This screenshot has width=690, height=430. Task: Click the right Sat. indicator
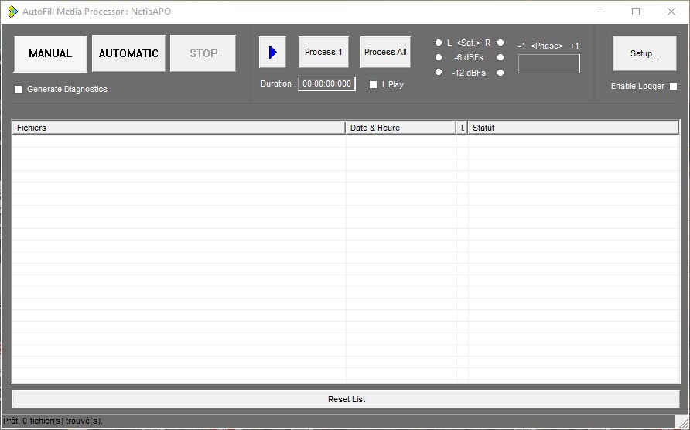point(500,43)
